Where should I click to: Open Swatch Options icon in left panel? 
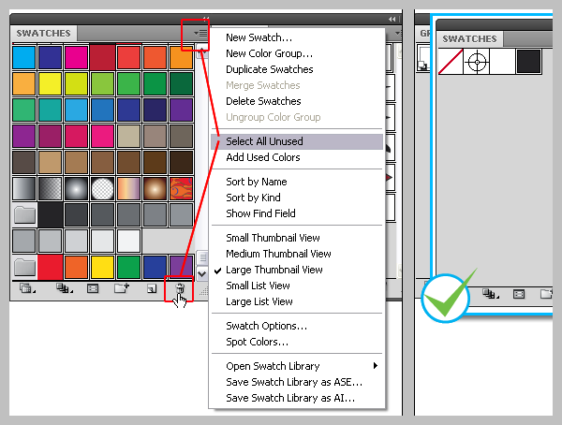click(93, 288)
